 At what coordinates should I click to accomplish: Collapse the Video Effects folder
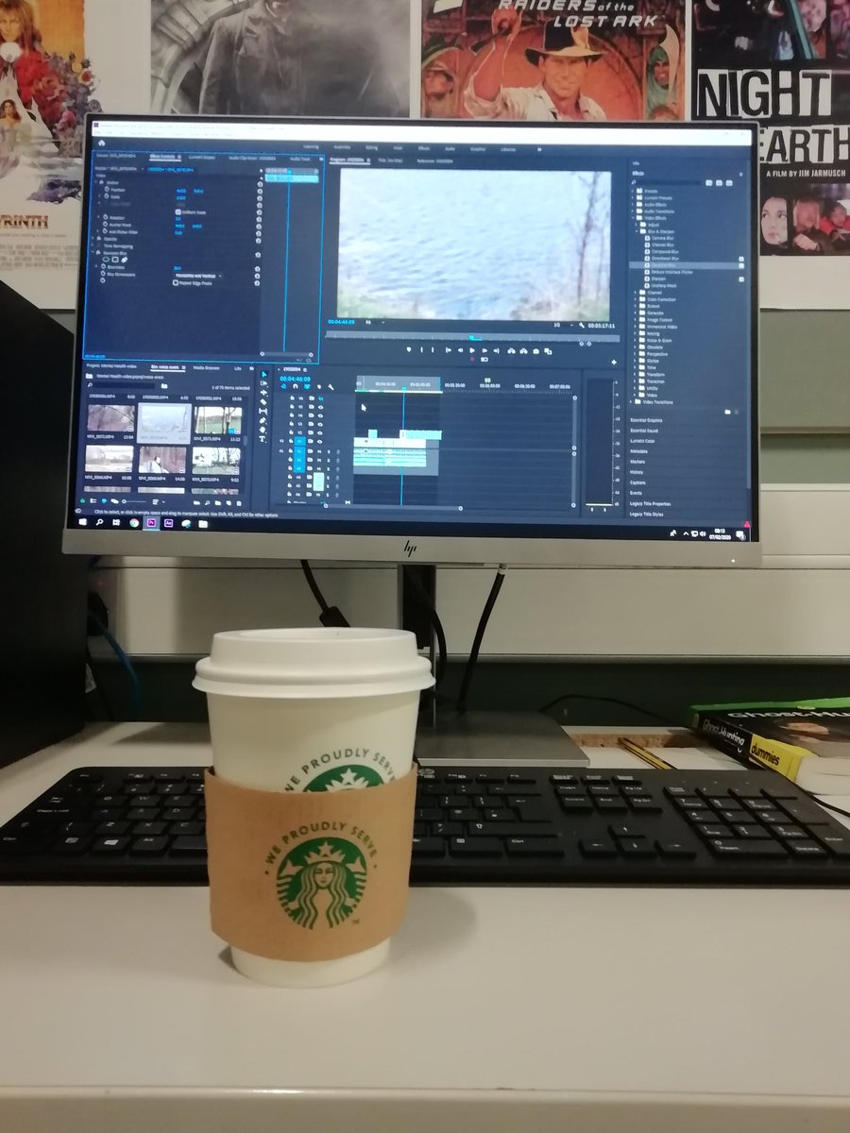[x=632, y=218]
